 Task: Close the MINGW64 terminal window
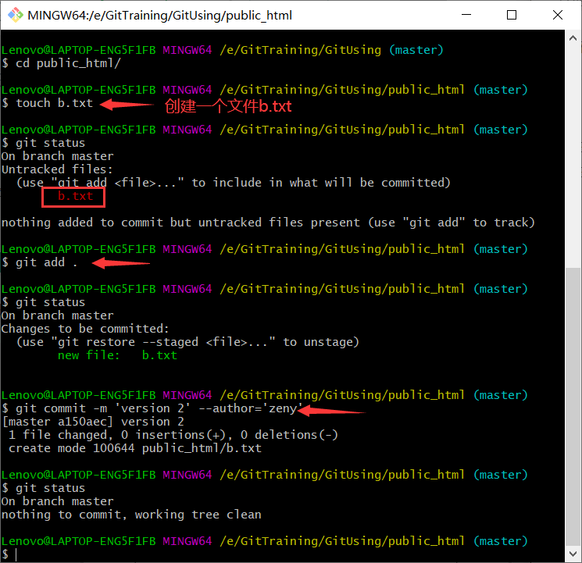tap(557, 15)
